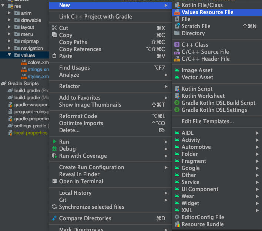Select settings.gradle file
The width and height of the screenshot is (262, 231).
(x=30, y=126)
